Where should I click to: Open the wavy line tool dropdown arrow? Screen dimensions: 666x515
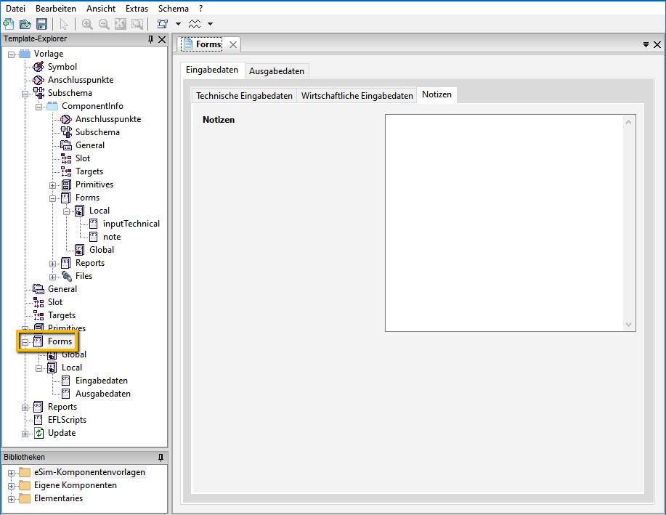point(210,24)
